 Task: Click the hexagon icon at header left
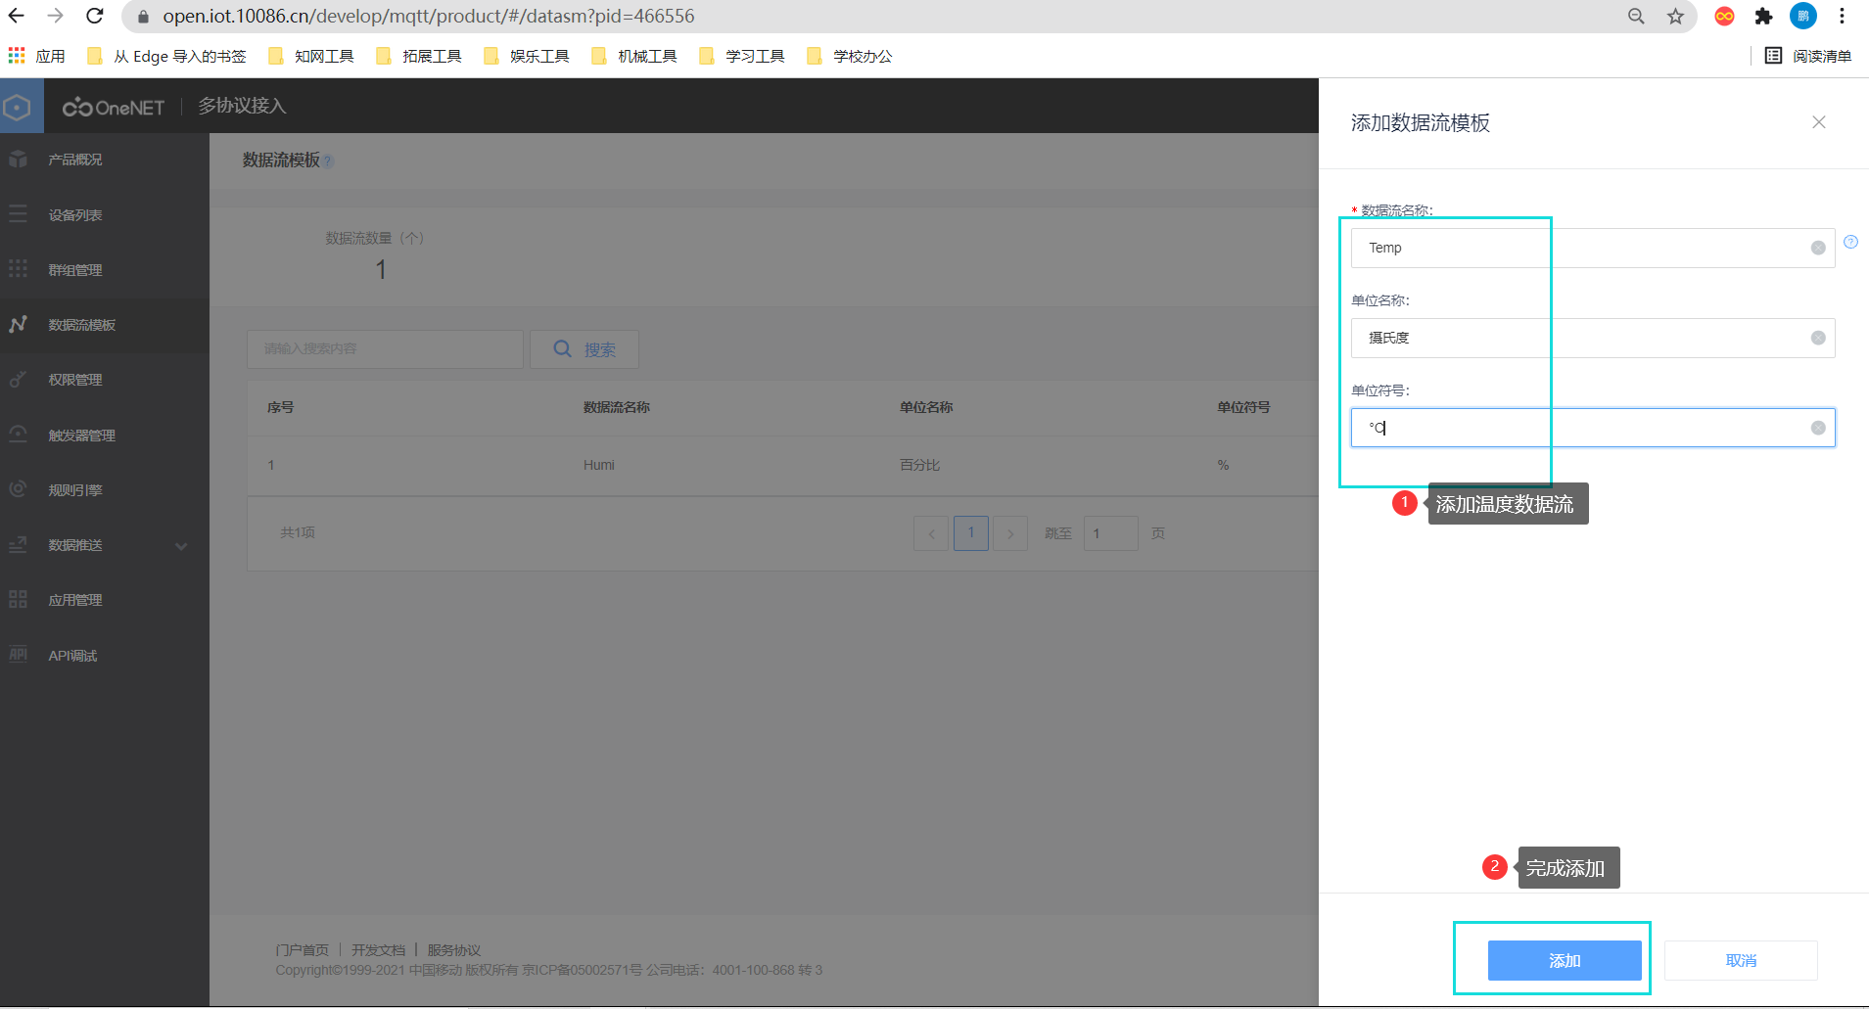[x=17, y=107]
